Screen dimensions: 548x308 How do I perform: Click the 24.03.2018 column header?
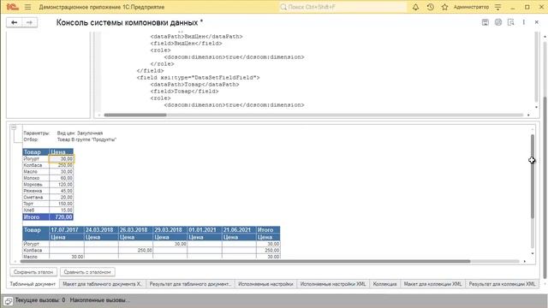click(101, 230)
